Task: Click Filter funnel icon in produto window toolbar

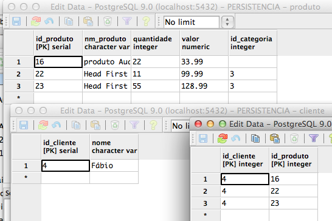Action: coord(127,21)
